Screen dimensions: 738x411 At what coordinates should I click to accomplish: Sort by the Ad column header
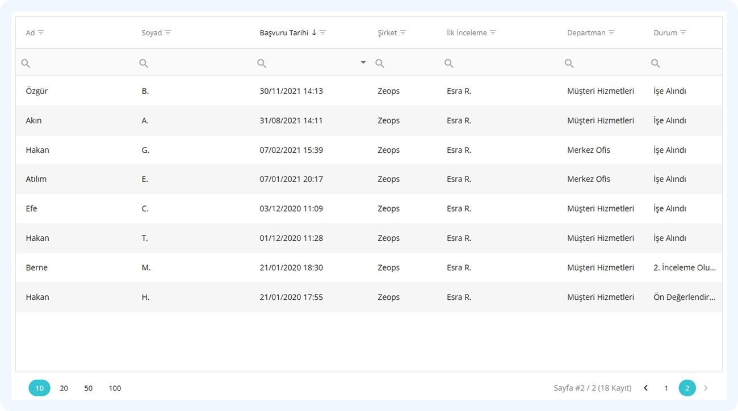pyautogui.click(x=30, y=33)
